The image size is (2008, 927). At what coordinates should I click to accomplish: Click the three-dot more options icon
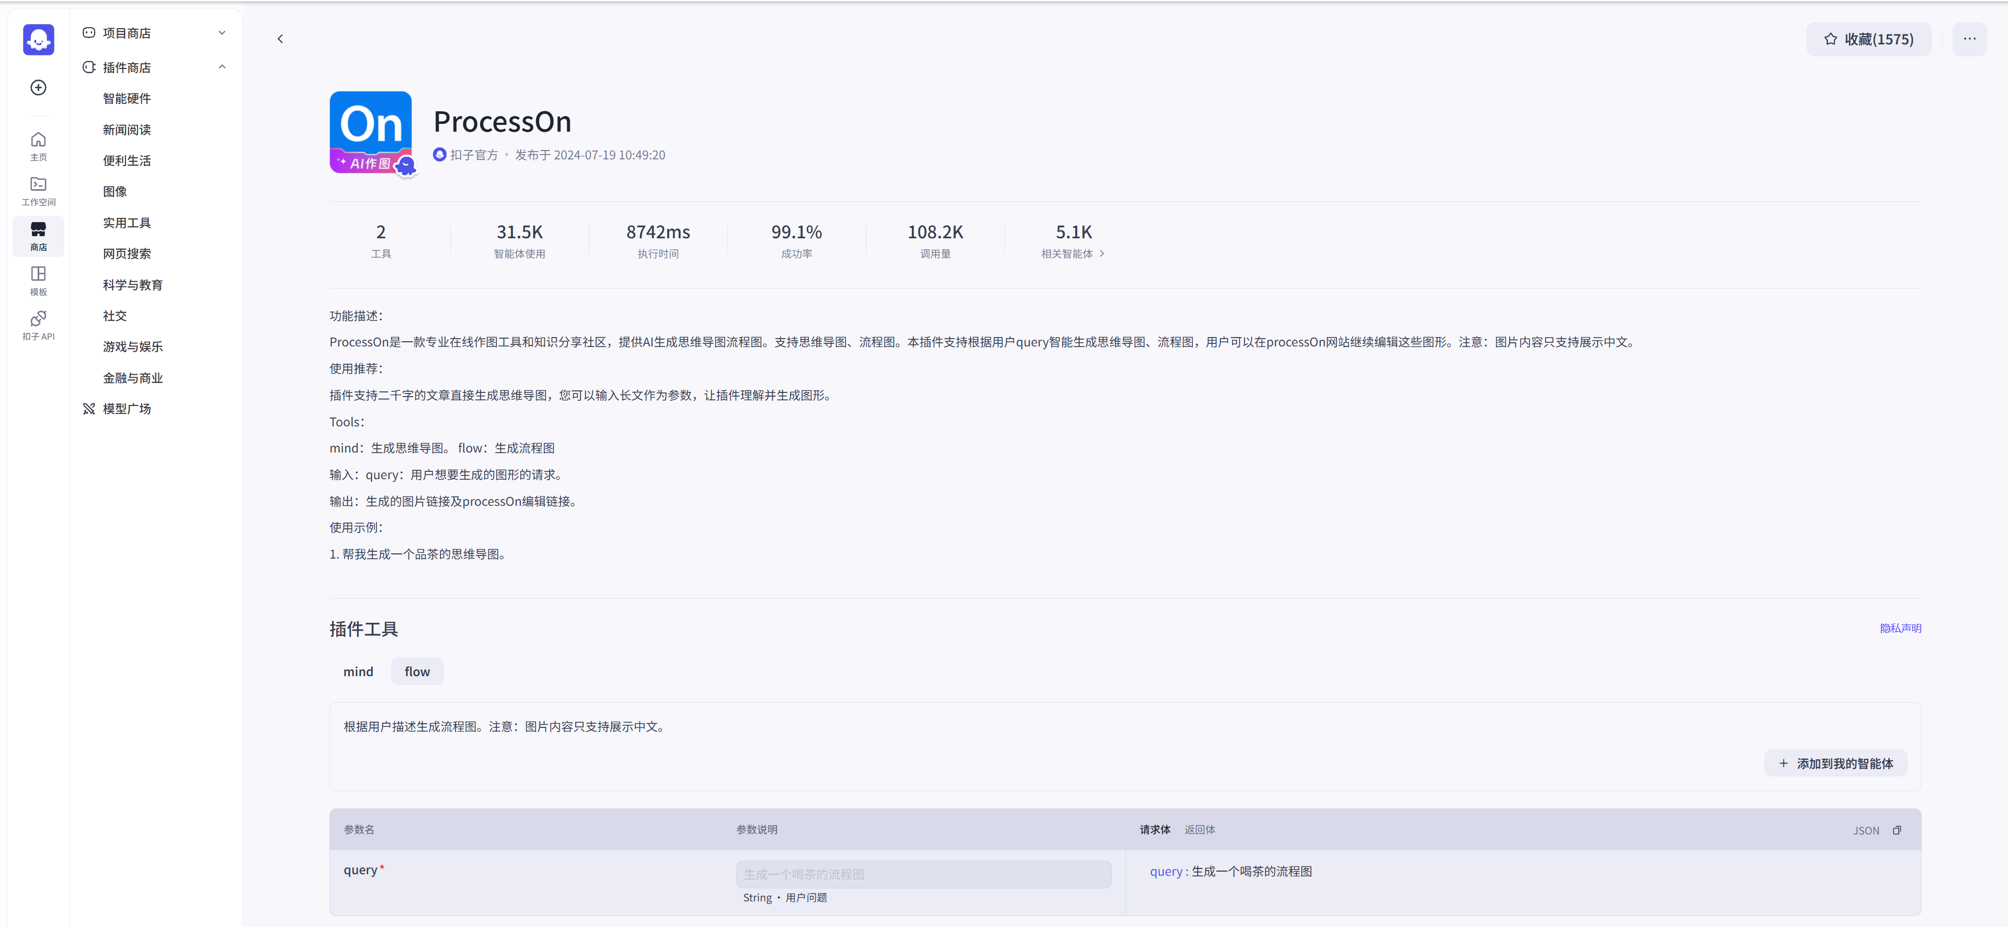(x=1969, y=39)
